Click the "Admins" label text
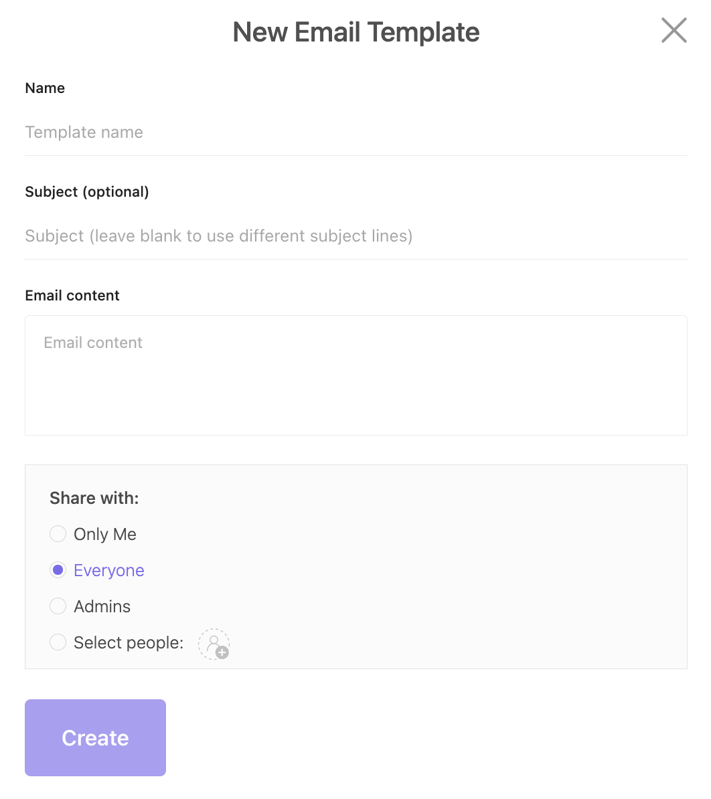This screenshot has width=711, height=799. click(x=102, y=606)
